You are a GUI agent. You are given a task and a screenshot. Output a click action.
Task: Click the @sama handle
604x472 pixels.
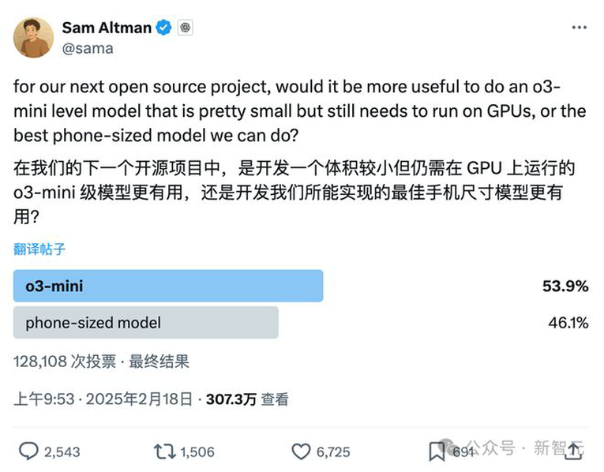click(x=88, y=49)
